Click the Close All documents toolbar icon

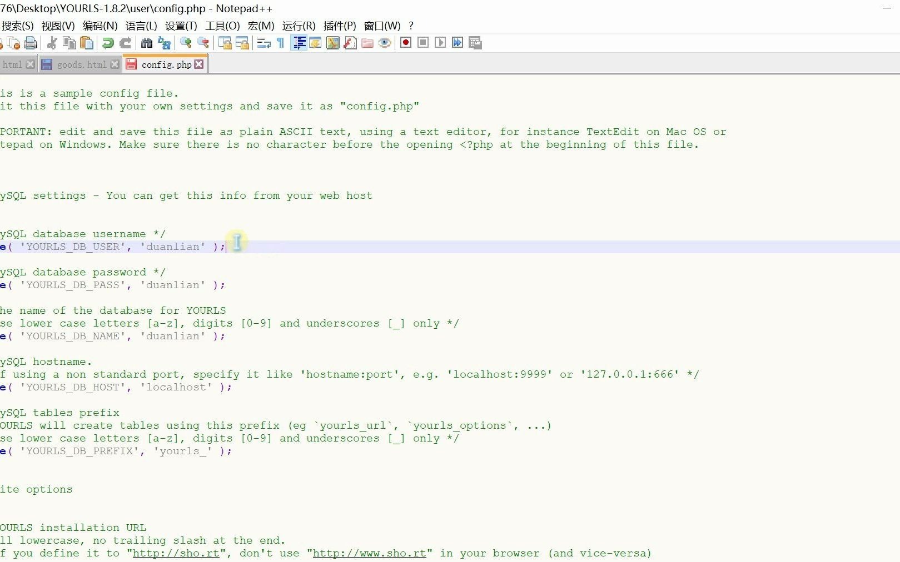pyautogui.click(x=14, y=43)
